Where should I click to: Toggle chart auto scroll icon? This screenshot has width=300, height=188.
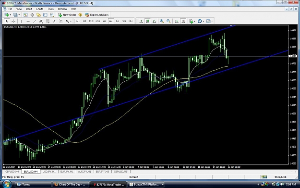(x=177, y=21)
